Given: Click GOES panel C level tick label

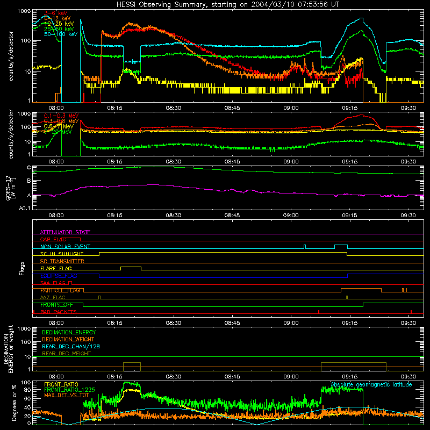Looking at the screenshot, I should 29,168.
